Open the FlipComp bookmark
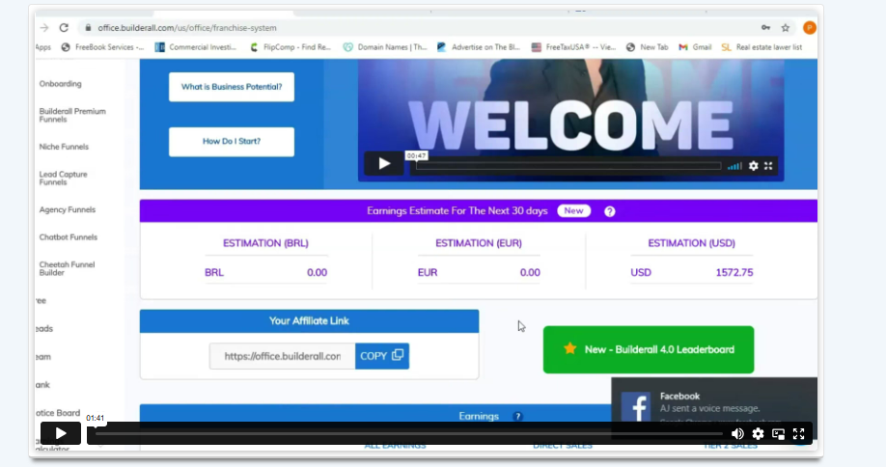The width and height of the screenshot is (886, 467). [x=291, y=47]
